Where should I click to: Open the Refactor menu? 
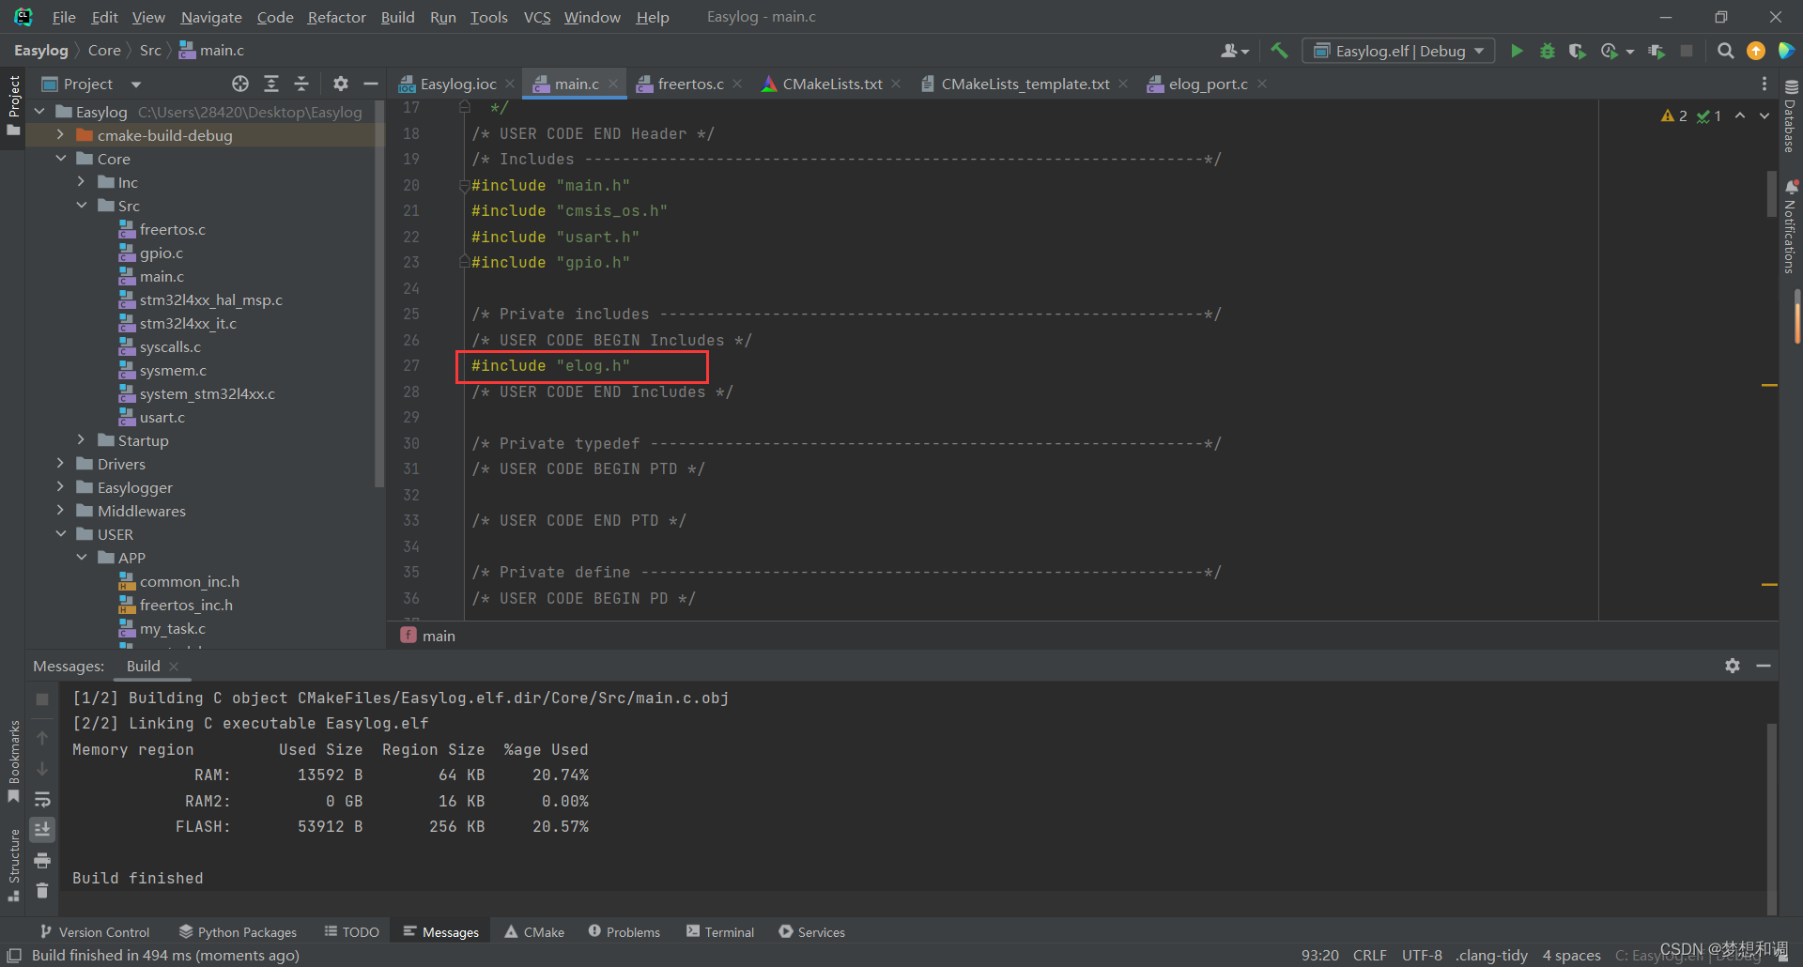(335, 17)
